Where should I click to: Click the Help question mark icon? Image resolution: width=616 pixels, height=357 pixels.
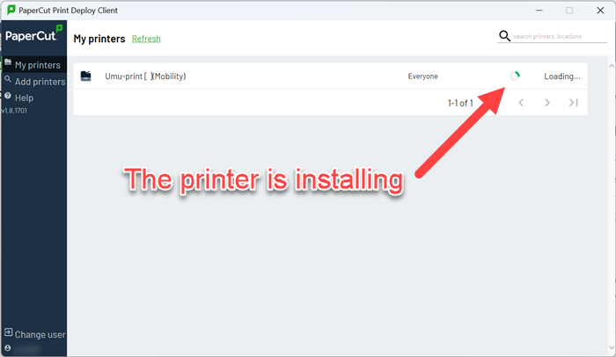pyautogui.click(x=7, y=96)
